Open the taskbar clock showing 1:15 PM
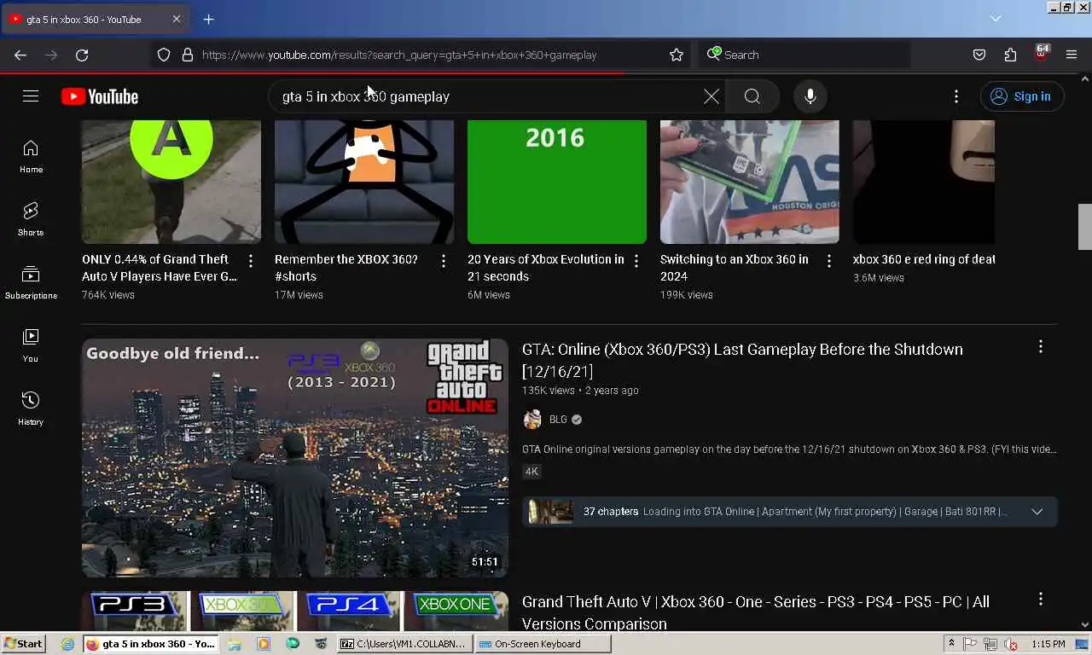 [1048, 644]
